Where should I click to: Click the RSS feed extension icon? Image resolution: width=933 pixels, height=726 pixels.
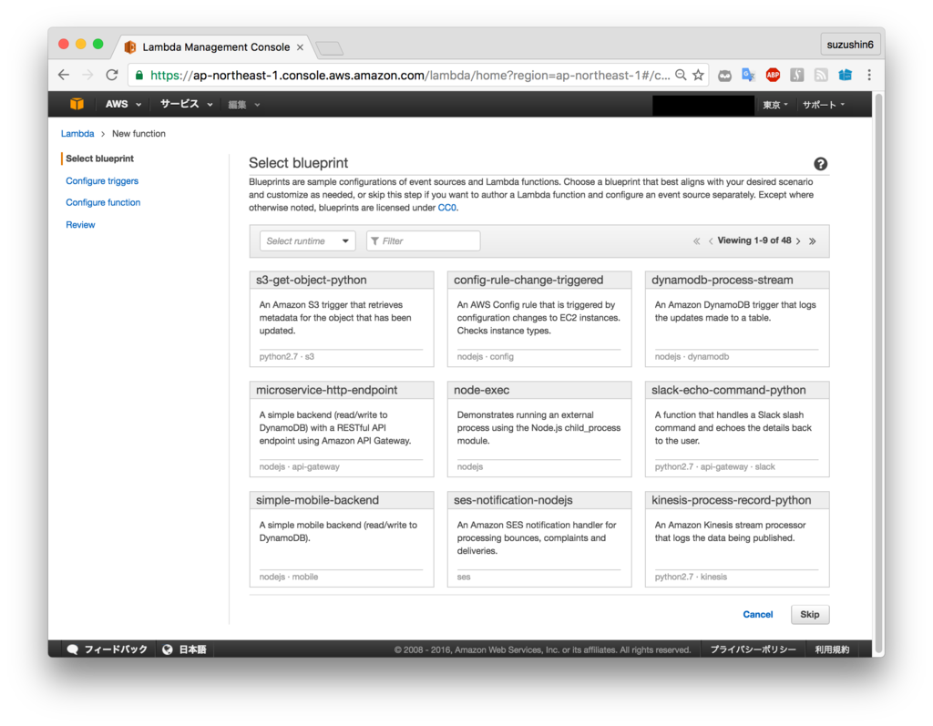pos(821,75)
